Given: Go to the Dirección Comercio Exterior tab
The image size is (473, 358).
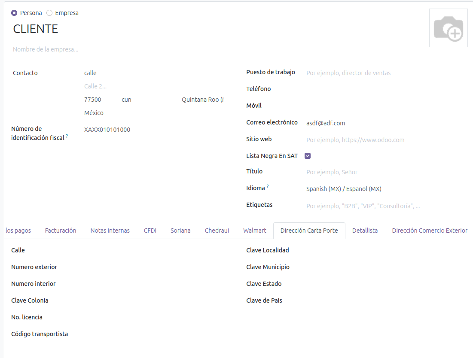Looking at the screenshot, I should pos(430,231).
